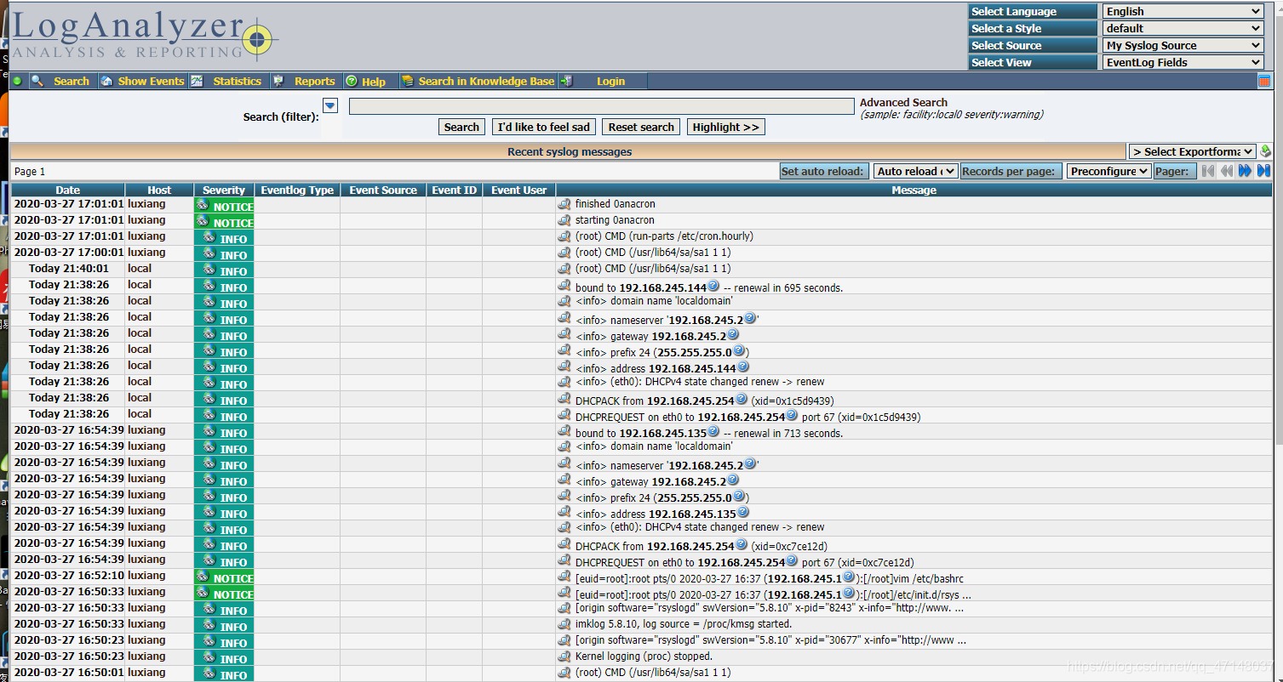Screen dimensions: 1283x682
Task: Click info bubble after 192.168.245.135 renewal in 713
Action: (x=713, y=431)
